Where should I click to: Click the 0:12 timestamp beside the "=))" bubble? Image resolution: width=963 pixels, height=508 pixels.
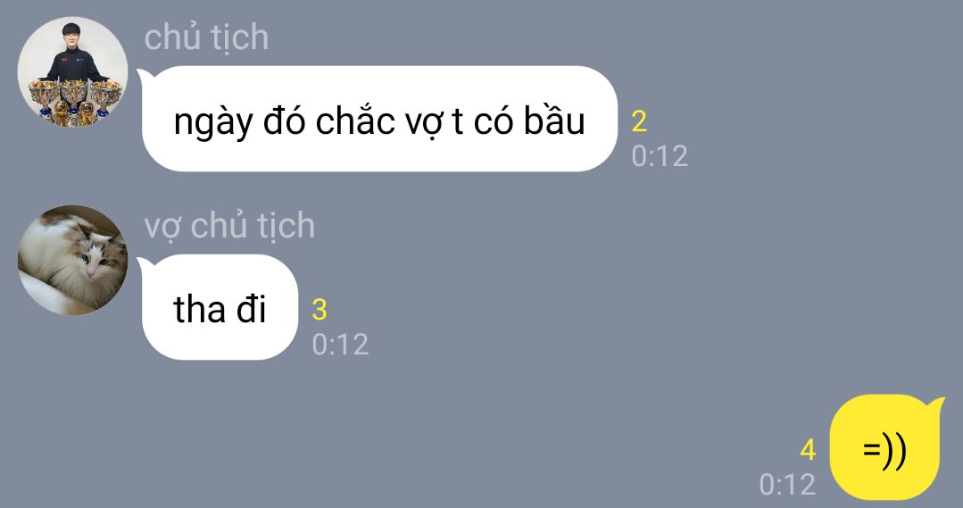787,485
